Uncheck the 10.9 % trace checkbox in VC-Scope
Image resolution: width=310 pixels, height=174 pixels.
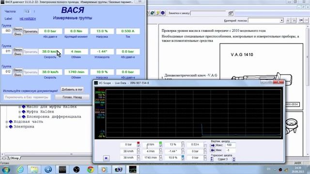point(183,159)
